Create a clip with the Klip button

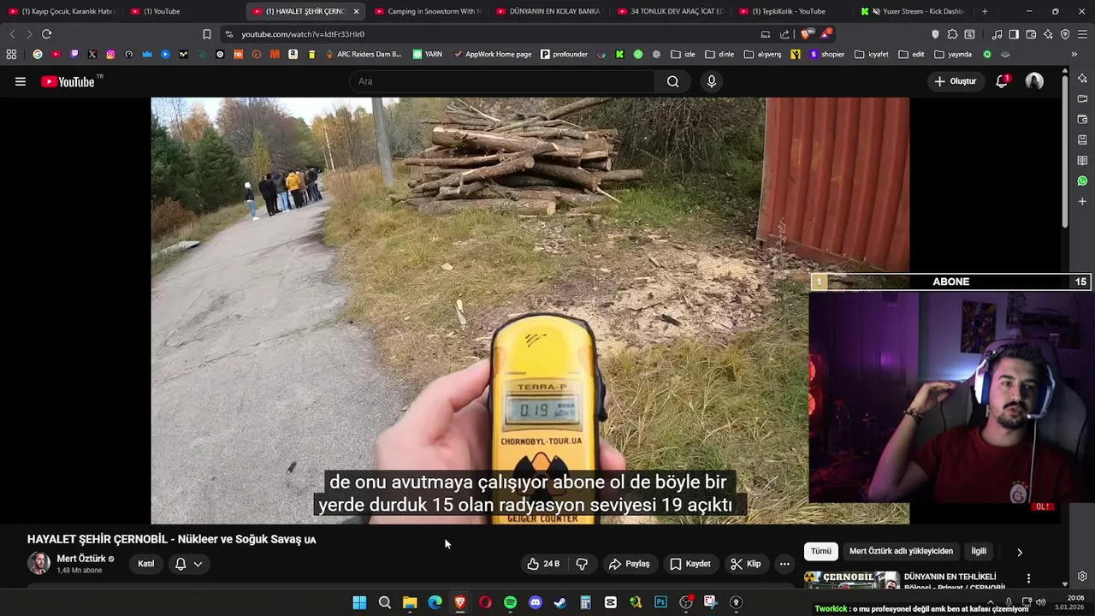click(745, 564)
